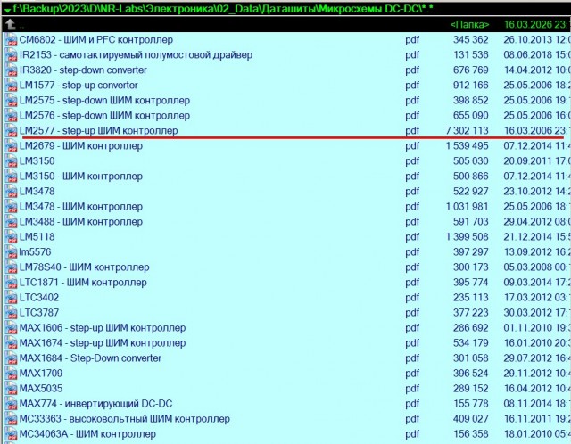
Task: Click PDF icon of LM78S40 file
Action: click(12, 267)
